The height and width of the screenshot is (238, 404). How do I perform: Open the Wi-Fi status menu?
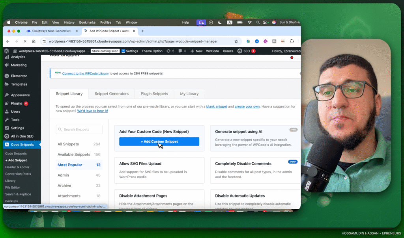(249, 22)
